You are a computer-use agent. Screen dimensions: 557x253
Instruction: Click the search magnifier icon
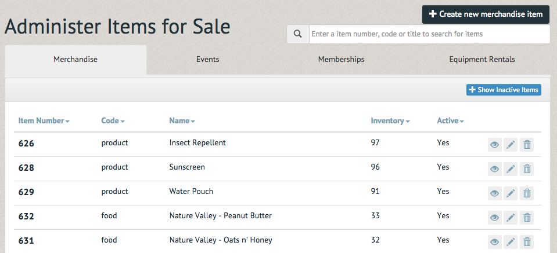click(x=298, y=34)
